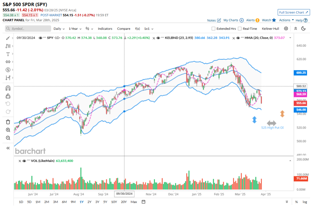The width and height of the screenshot is (315, 211).
Task: Select the 6M time range tab
Action: click(x=64, y=202)
